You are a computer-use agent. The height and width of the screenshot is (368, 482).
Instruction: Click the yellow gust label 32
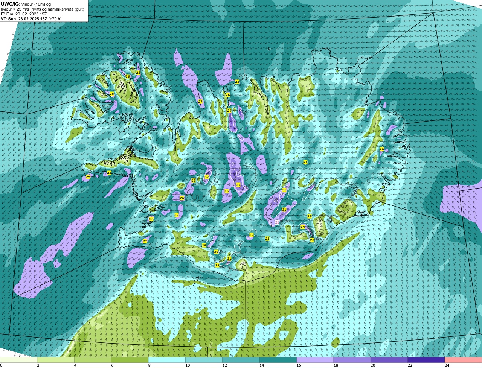(207, 176)
